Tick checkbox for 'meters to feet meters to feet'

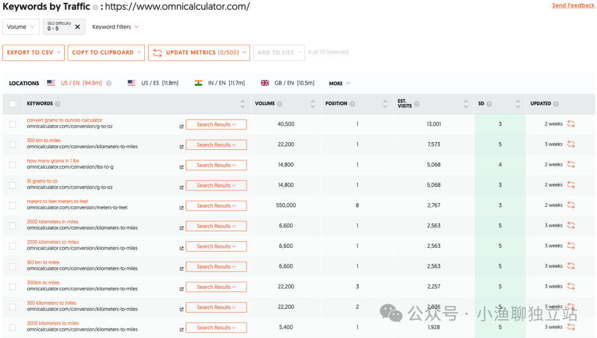point(13,205)
